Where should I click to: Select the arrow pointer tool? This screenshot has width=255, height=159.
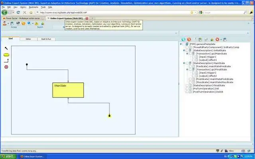[6, 48]
